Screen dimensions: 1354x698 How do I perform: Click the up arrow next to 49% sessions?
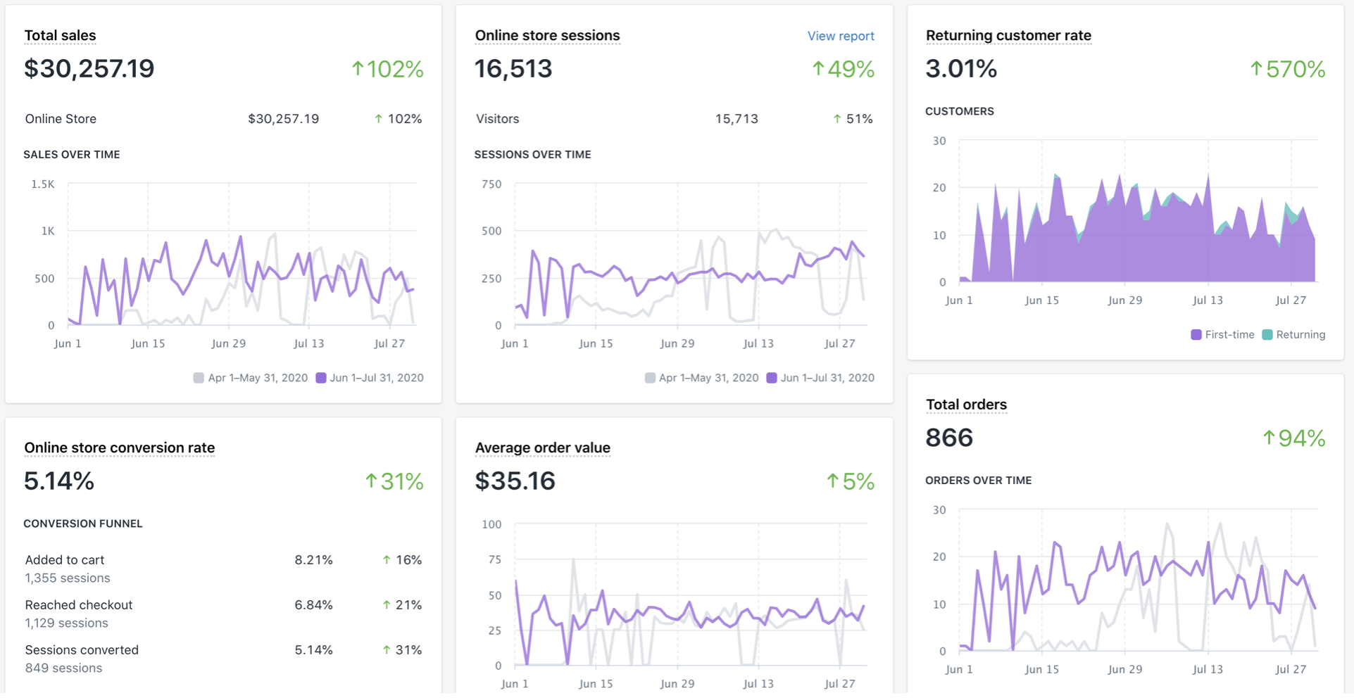click(x=817, y=69)
